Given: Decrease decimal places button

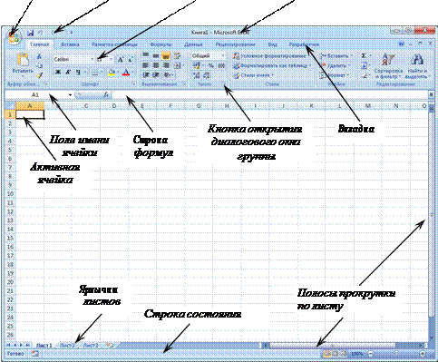Looking at the screenshot, I should pos(206,75).
